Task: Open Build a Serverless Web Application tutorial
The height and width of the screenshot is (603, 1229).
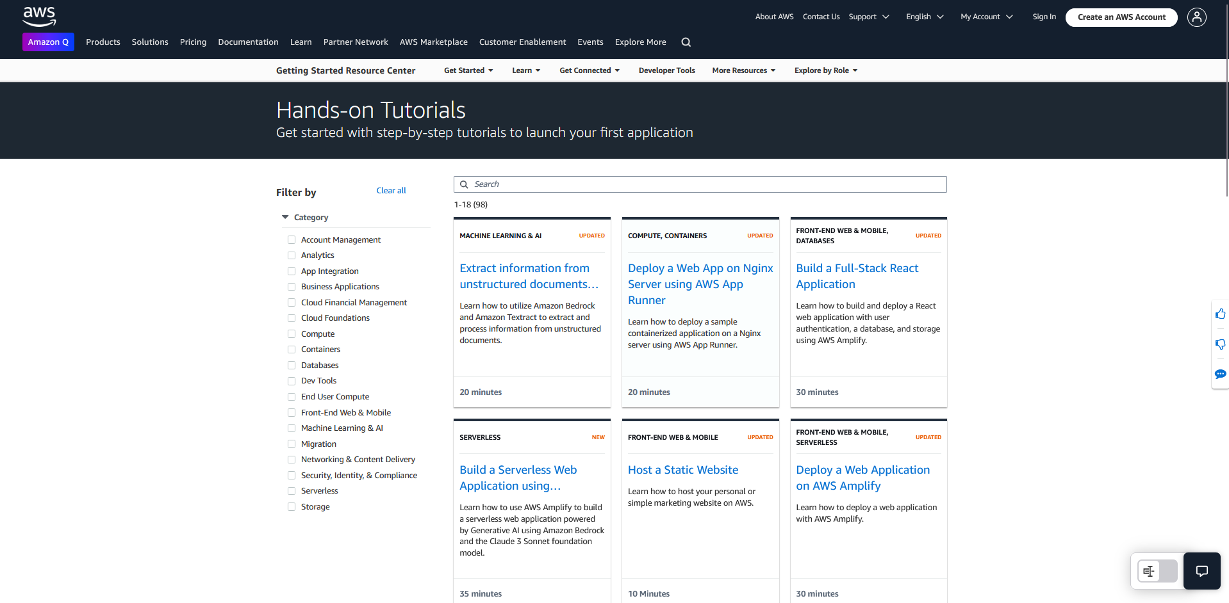Action: tap(518, 478)
